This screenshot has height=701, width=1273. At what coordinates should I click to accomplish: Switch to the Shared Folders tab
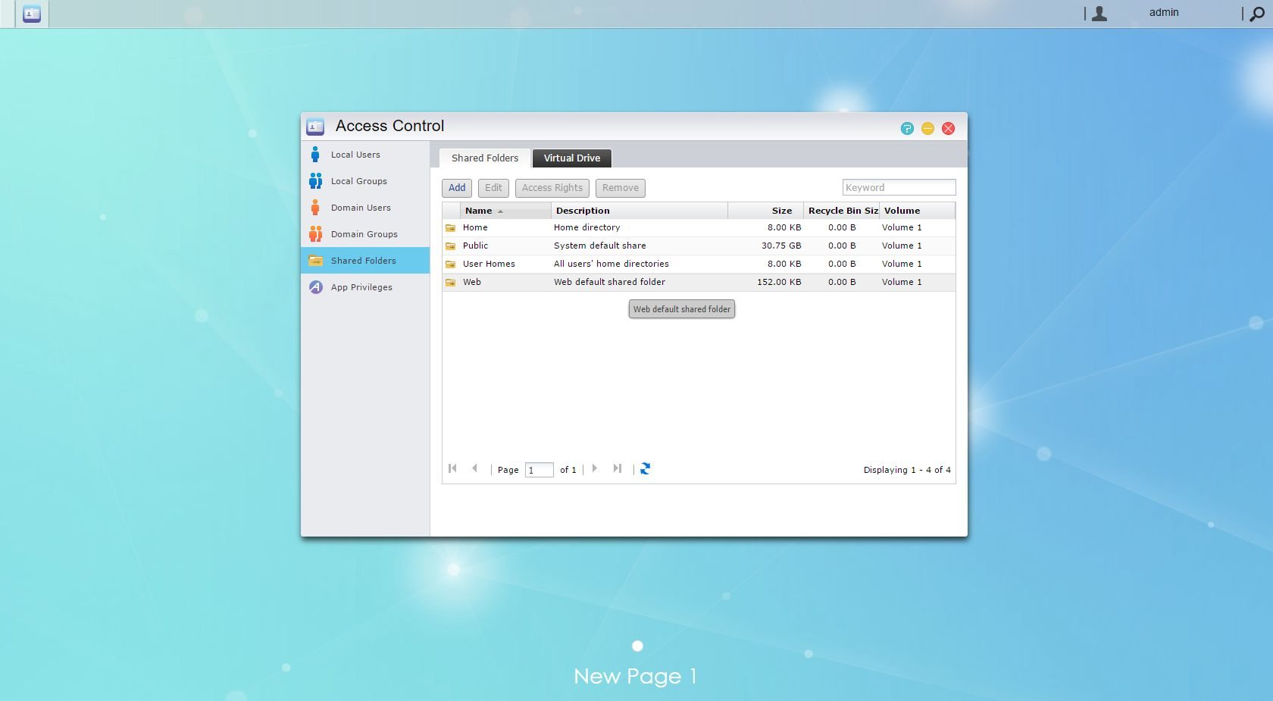coord(485,158)
